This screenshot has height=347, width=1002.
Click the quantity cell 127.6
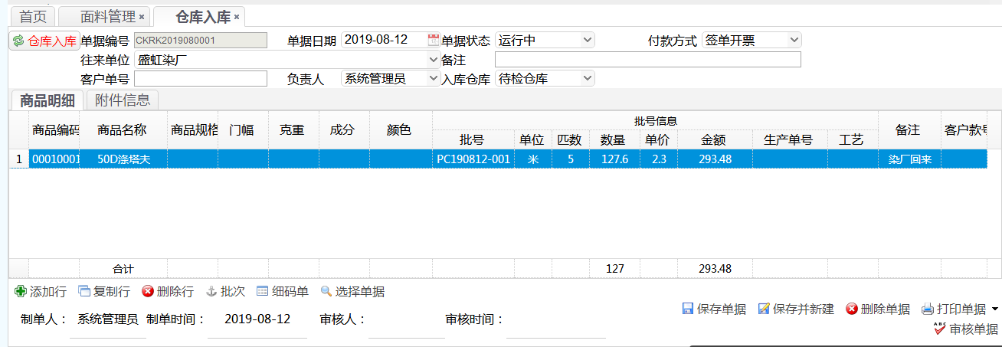614,159
